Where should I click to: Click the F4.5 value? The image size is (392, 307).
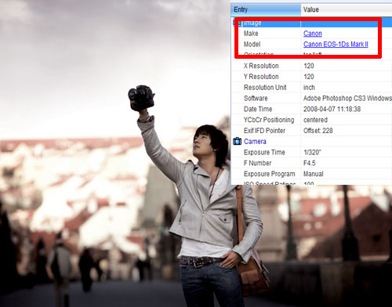[x=310, y=163]
